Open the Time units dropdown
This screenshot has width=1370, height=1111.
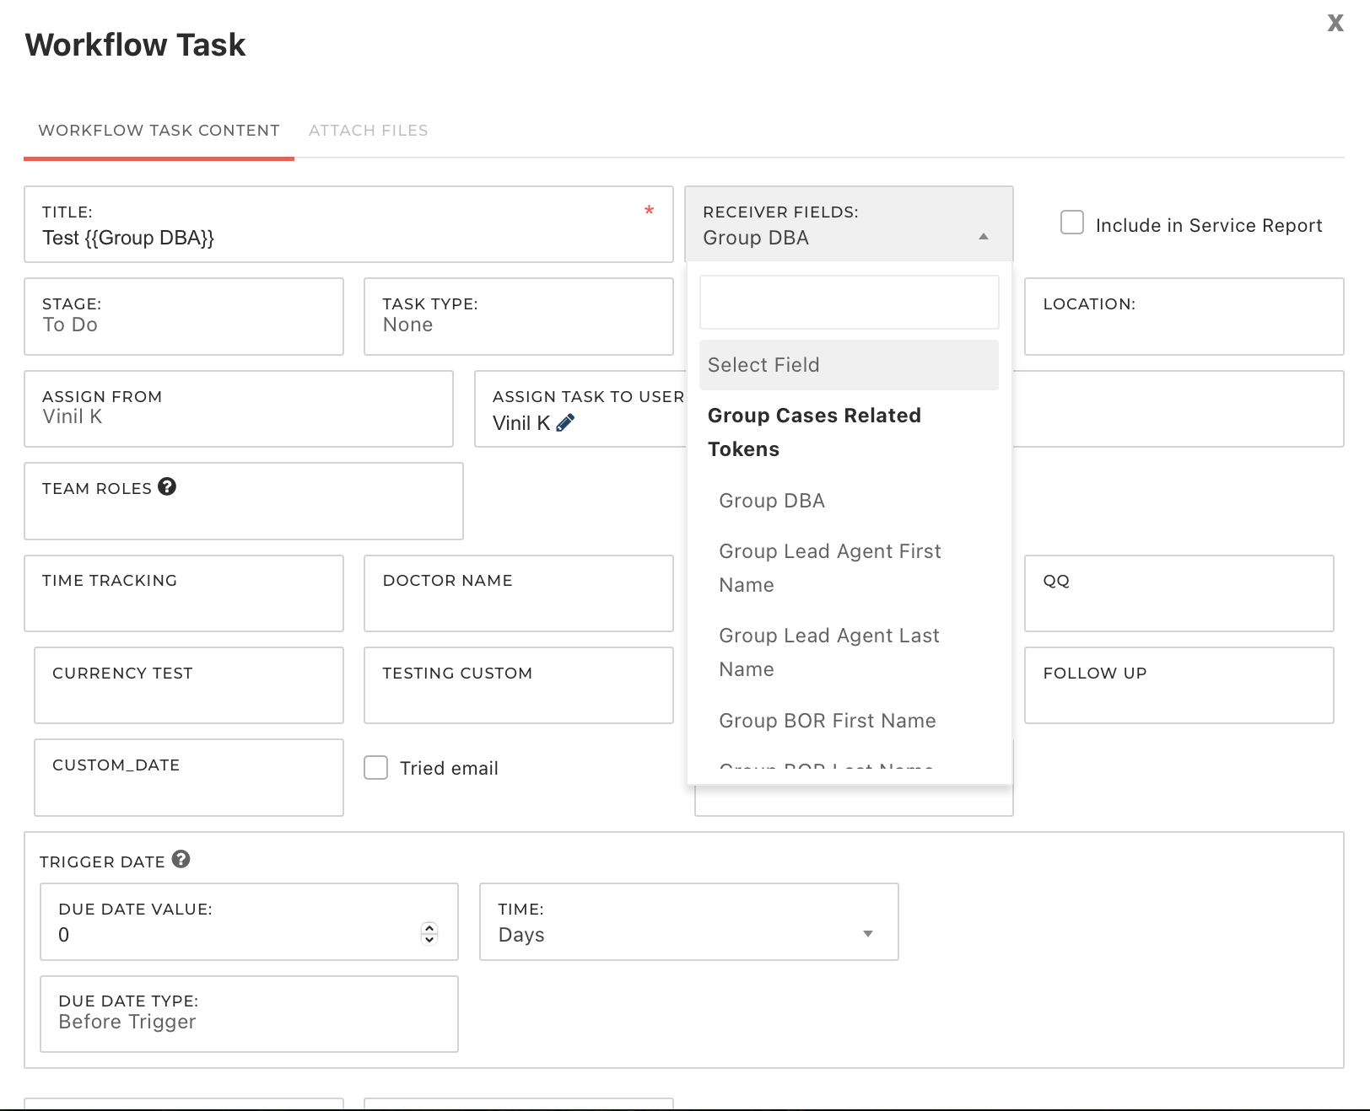pos(688,921)
